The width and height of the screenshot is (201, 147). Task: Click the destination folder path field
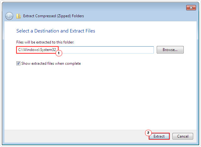(x=85, y=50)
